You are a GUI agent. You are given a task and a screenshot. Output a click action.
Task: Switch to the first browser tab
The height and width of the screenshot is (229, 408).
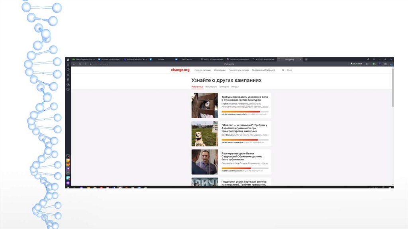point(84,59)
